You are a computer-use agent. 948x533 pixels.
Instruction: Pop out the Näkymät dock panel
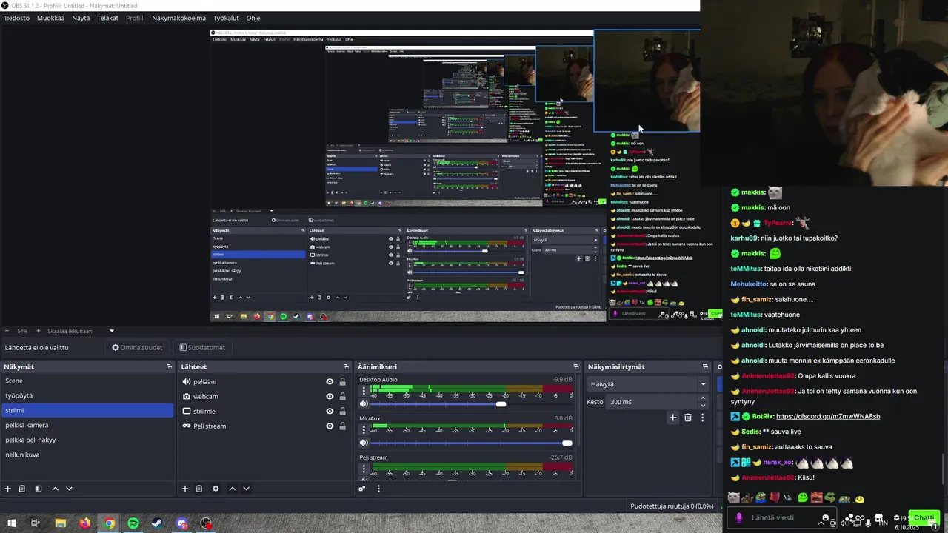click(169, 366)
